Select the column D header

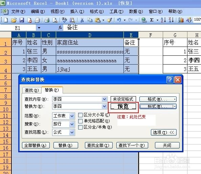pos(90,35)
